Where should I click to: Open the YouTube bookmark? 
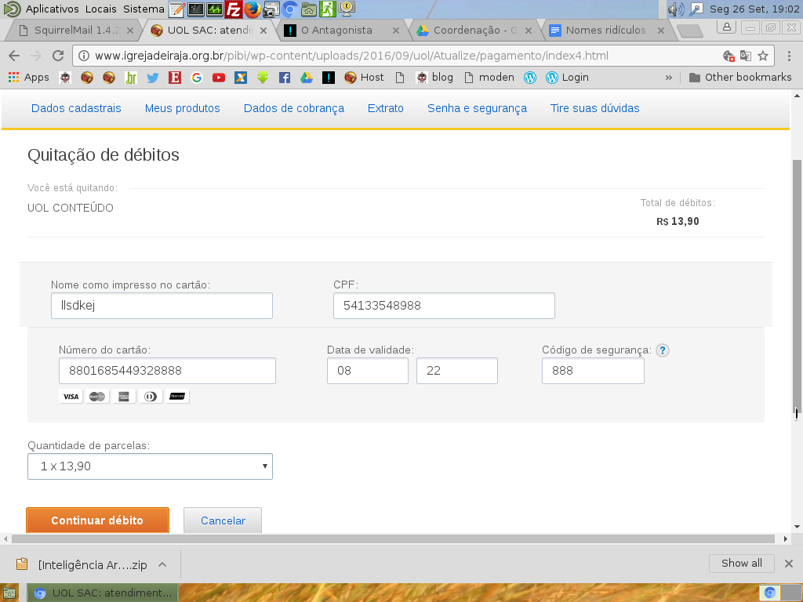point(219,78)
